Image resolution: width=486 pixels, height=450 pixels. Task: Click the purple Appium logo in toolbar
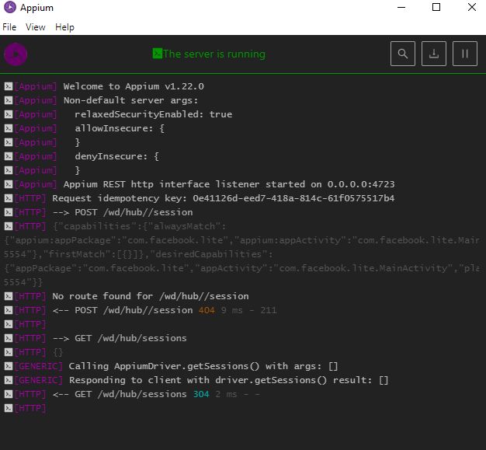tap(16, 54)
